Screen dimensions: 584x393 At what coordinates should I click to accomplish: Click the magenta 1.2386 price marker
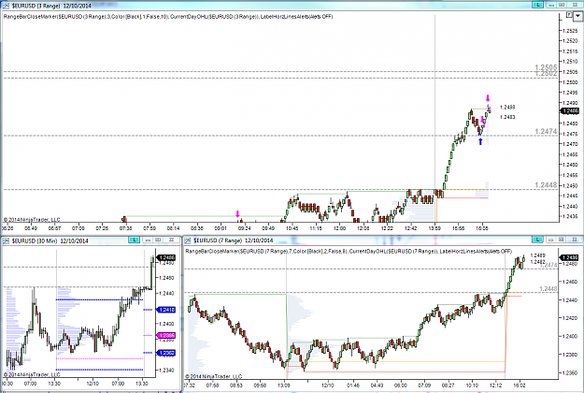click(x=167, y=336)
